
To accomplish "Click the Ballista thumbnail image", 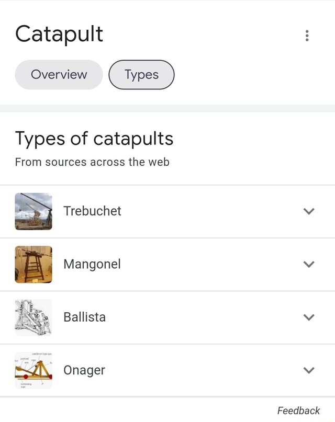I will [33, 317].
